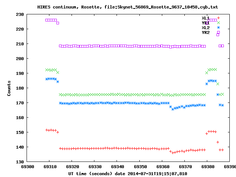Click the y-axis tick label 140
This screenshot has height=177, width=236.
pos(20,147)
